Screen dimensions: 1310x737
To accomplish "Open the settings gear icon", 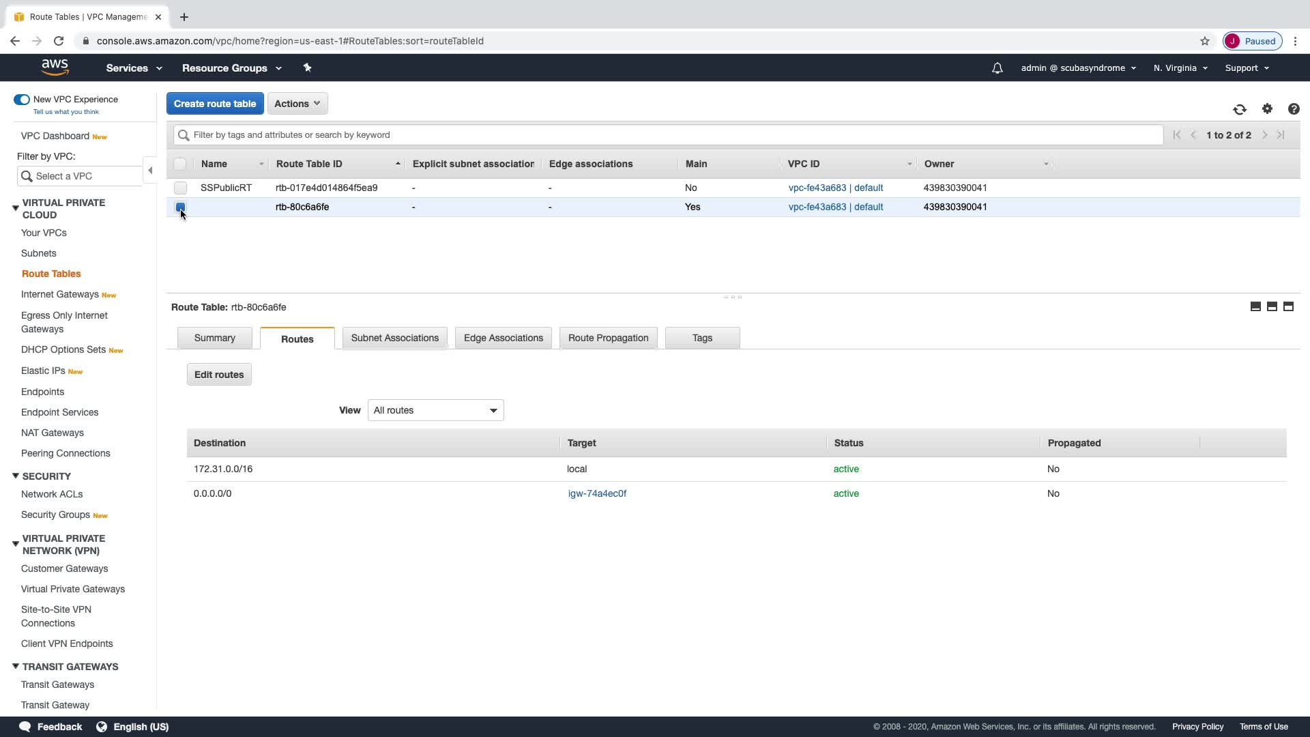I will 1267,109.
